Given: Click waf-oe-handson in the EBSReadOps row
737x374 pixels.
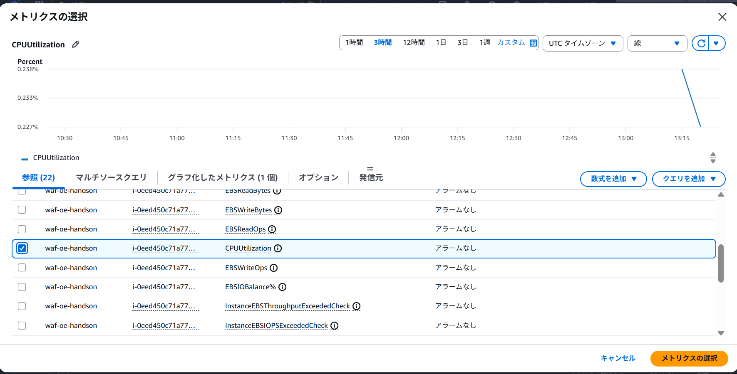Looking at the screenshot, I should (71, 229).
